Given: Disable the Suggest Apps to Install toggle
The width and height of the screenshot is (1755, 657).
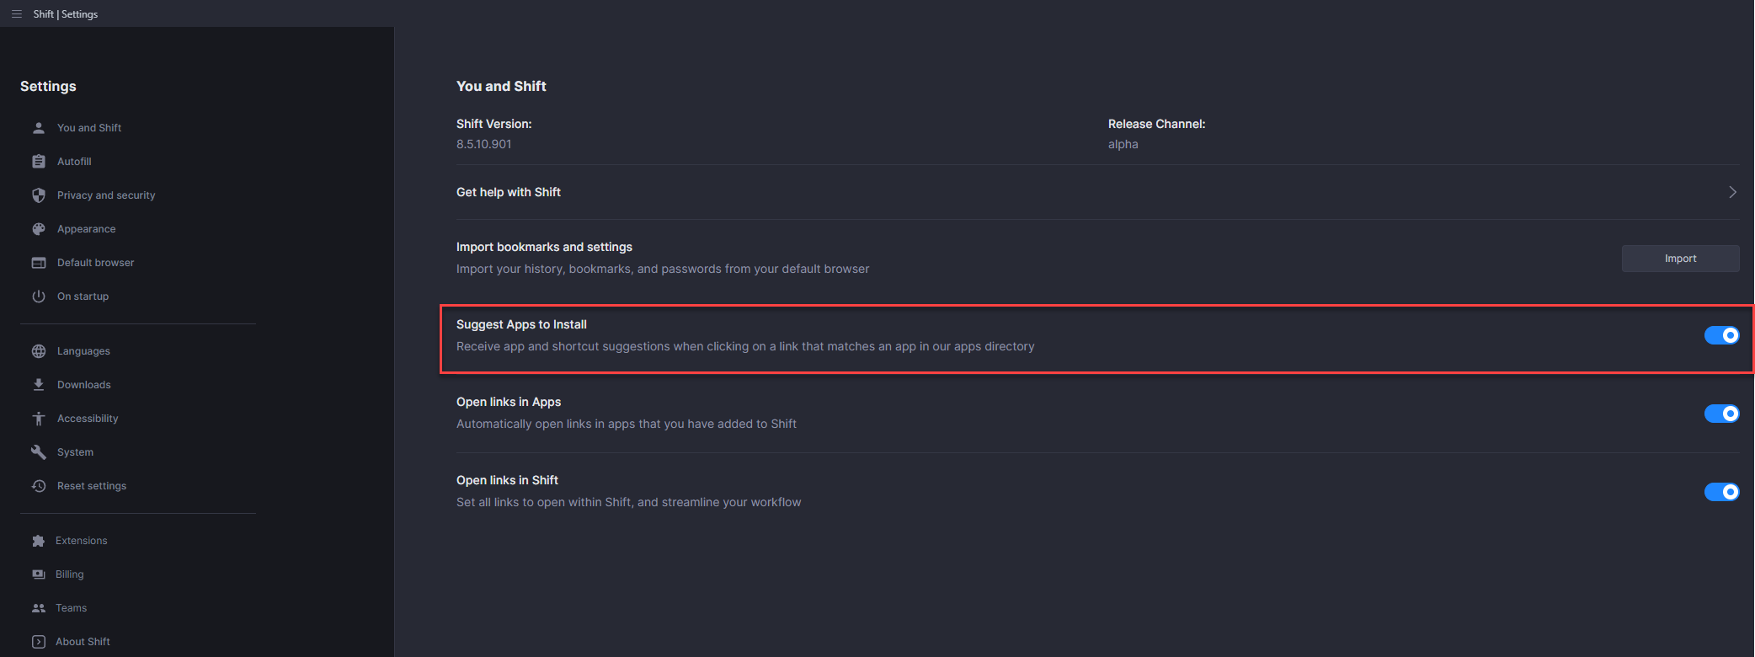Looking at the screenshot, I should (x=1721, y=335).
